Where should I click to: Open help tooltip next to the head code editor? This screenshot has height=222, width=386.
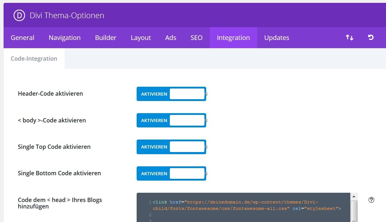click(x=371, y=200)
